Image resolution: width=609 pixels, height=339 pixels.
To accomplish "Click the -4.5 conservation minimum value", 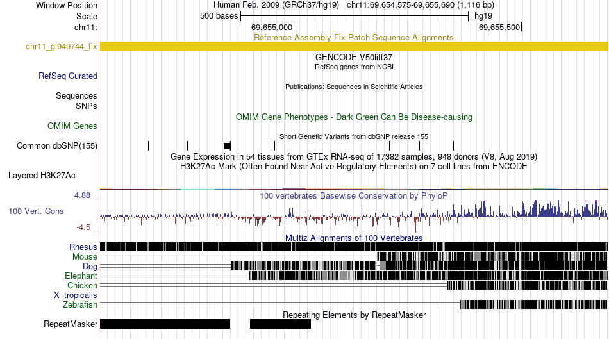I will 83,227.
